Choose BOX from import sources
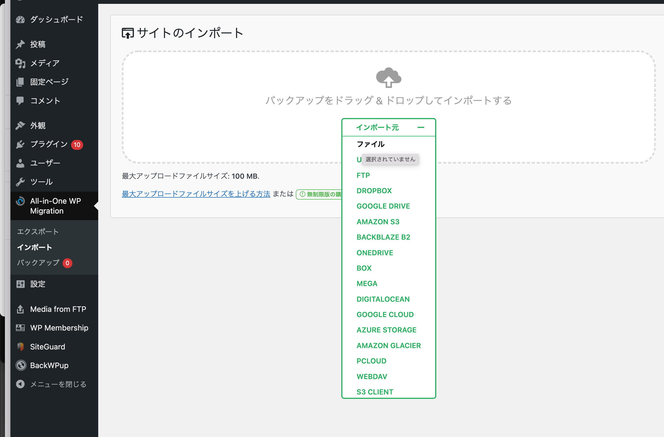The width and height of the screenshot is (664, 437). [364, 268]
